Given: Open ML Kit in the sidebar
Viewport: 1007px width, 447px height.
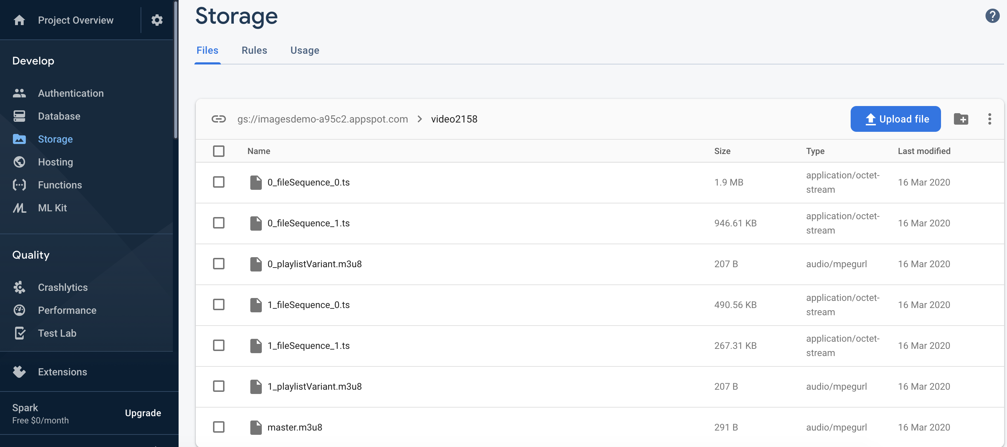Looking at the screenshot, I should click(52, 208).
